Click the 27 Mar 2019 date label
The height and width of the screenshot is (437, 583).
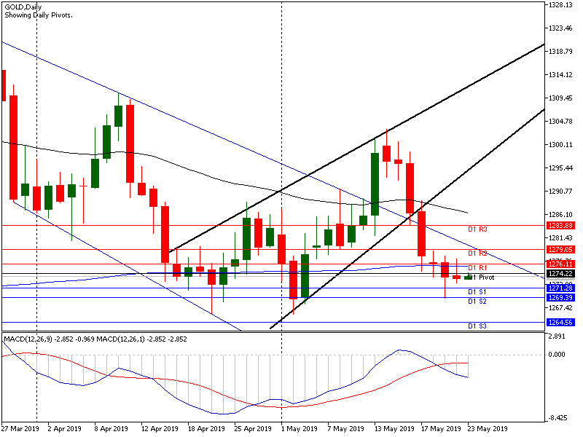tap(20, 429)
